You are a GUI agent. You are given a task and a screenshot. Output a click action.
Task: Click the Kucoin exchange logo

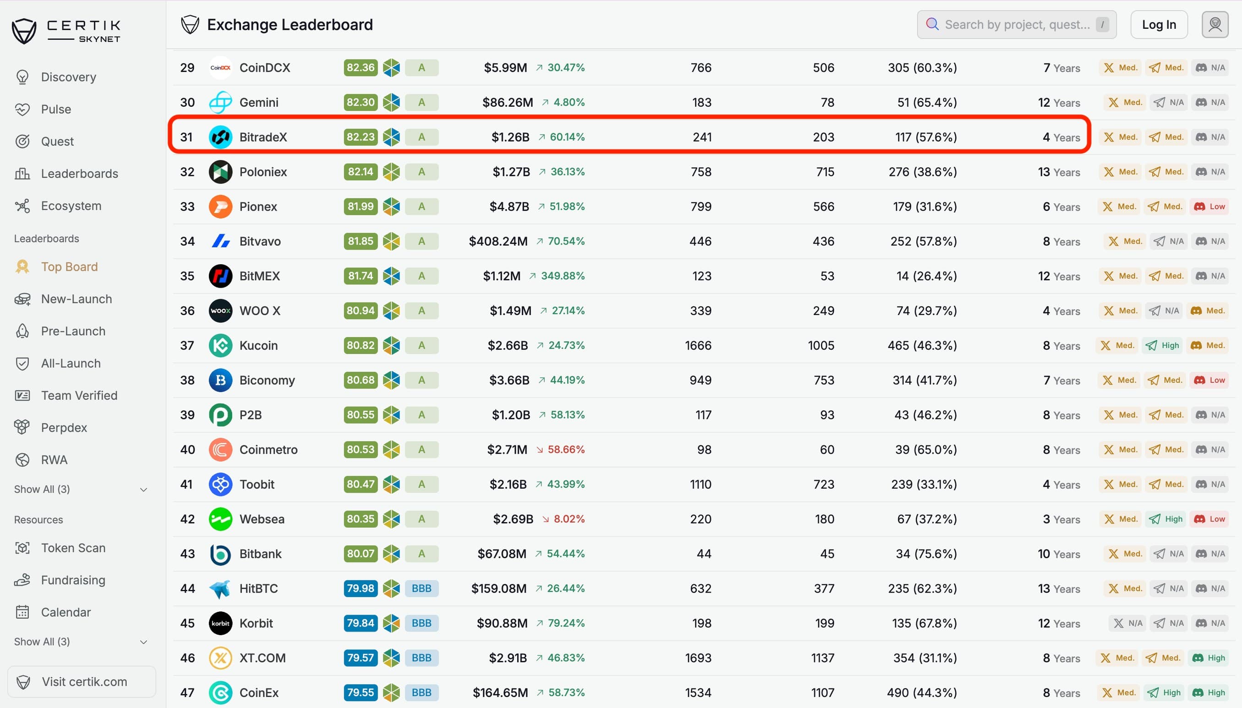[x=220, y=346]
